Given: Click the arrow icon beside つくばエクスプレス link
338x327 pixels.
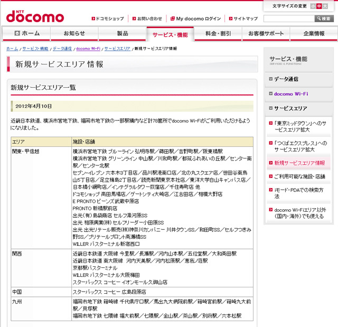Looking at the screenshot, I should [271, 143].
